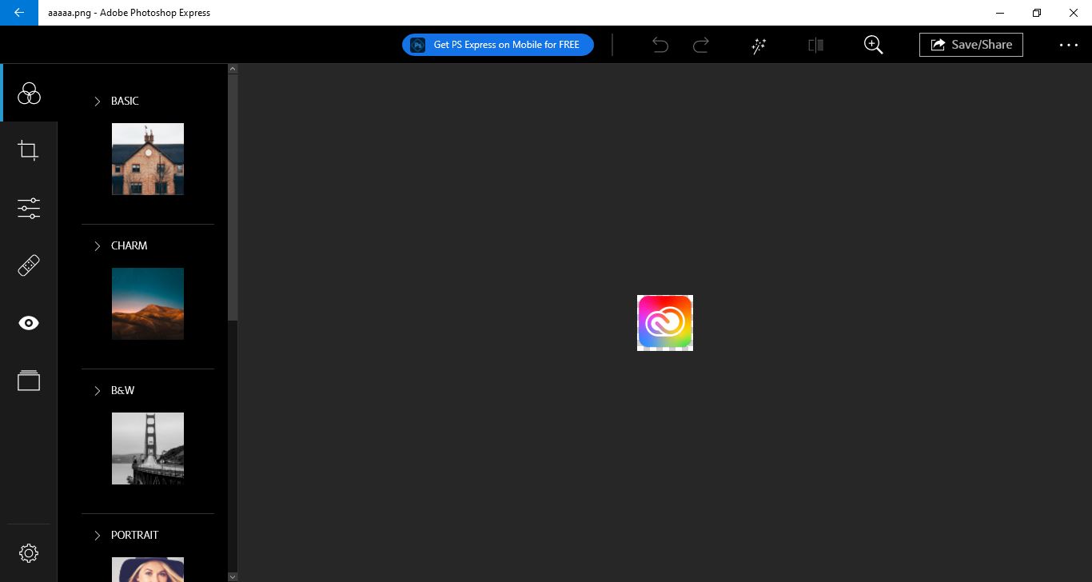This screenshot has width=1092, height=582.
Task: Minimize the Photoshop Express window
Action: [x=1000, y=13]
